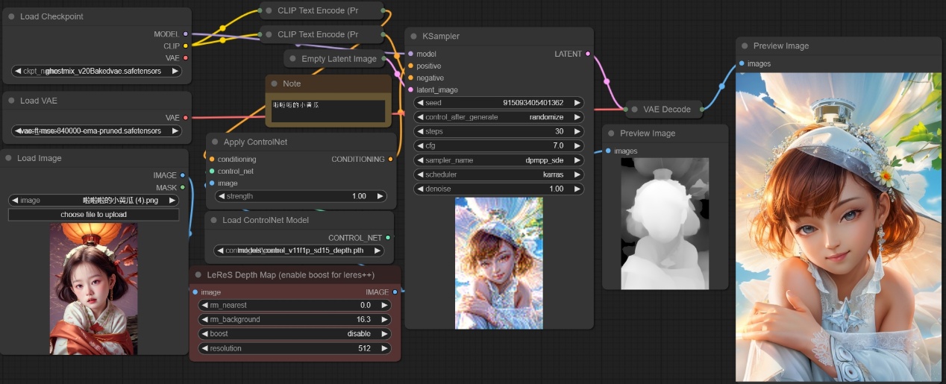Click the LATENT output port on KSampler
The image size is (946, 384).
coord(588,54)
